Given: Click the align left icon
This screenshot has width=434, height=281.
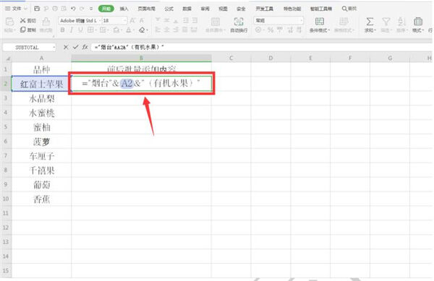Looking at the screenshot, I should (x=158, y=30).
